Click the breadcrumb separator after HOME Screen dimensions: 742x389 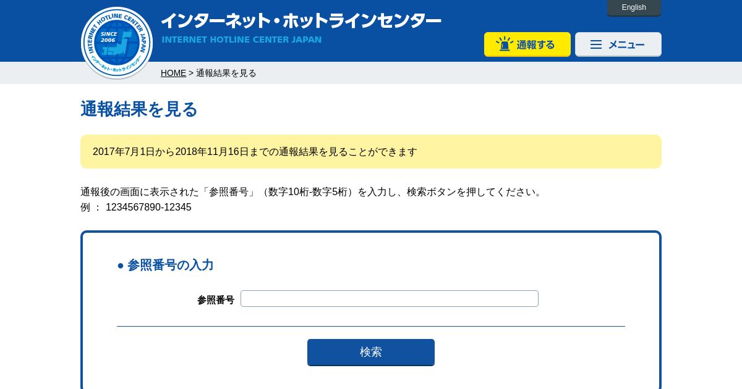click(x=191, y=73)
